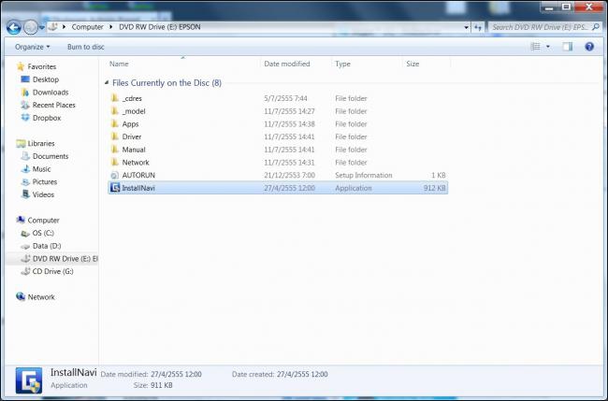Click the large InstallNavi icon in details pane
The width and height of the screenshot is (608, 401).
pos(29,380)
